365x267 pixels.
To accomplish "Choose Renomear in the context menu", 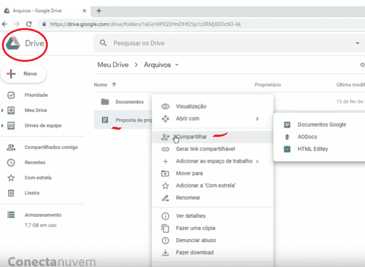I will point(213,198).
